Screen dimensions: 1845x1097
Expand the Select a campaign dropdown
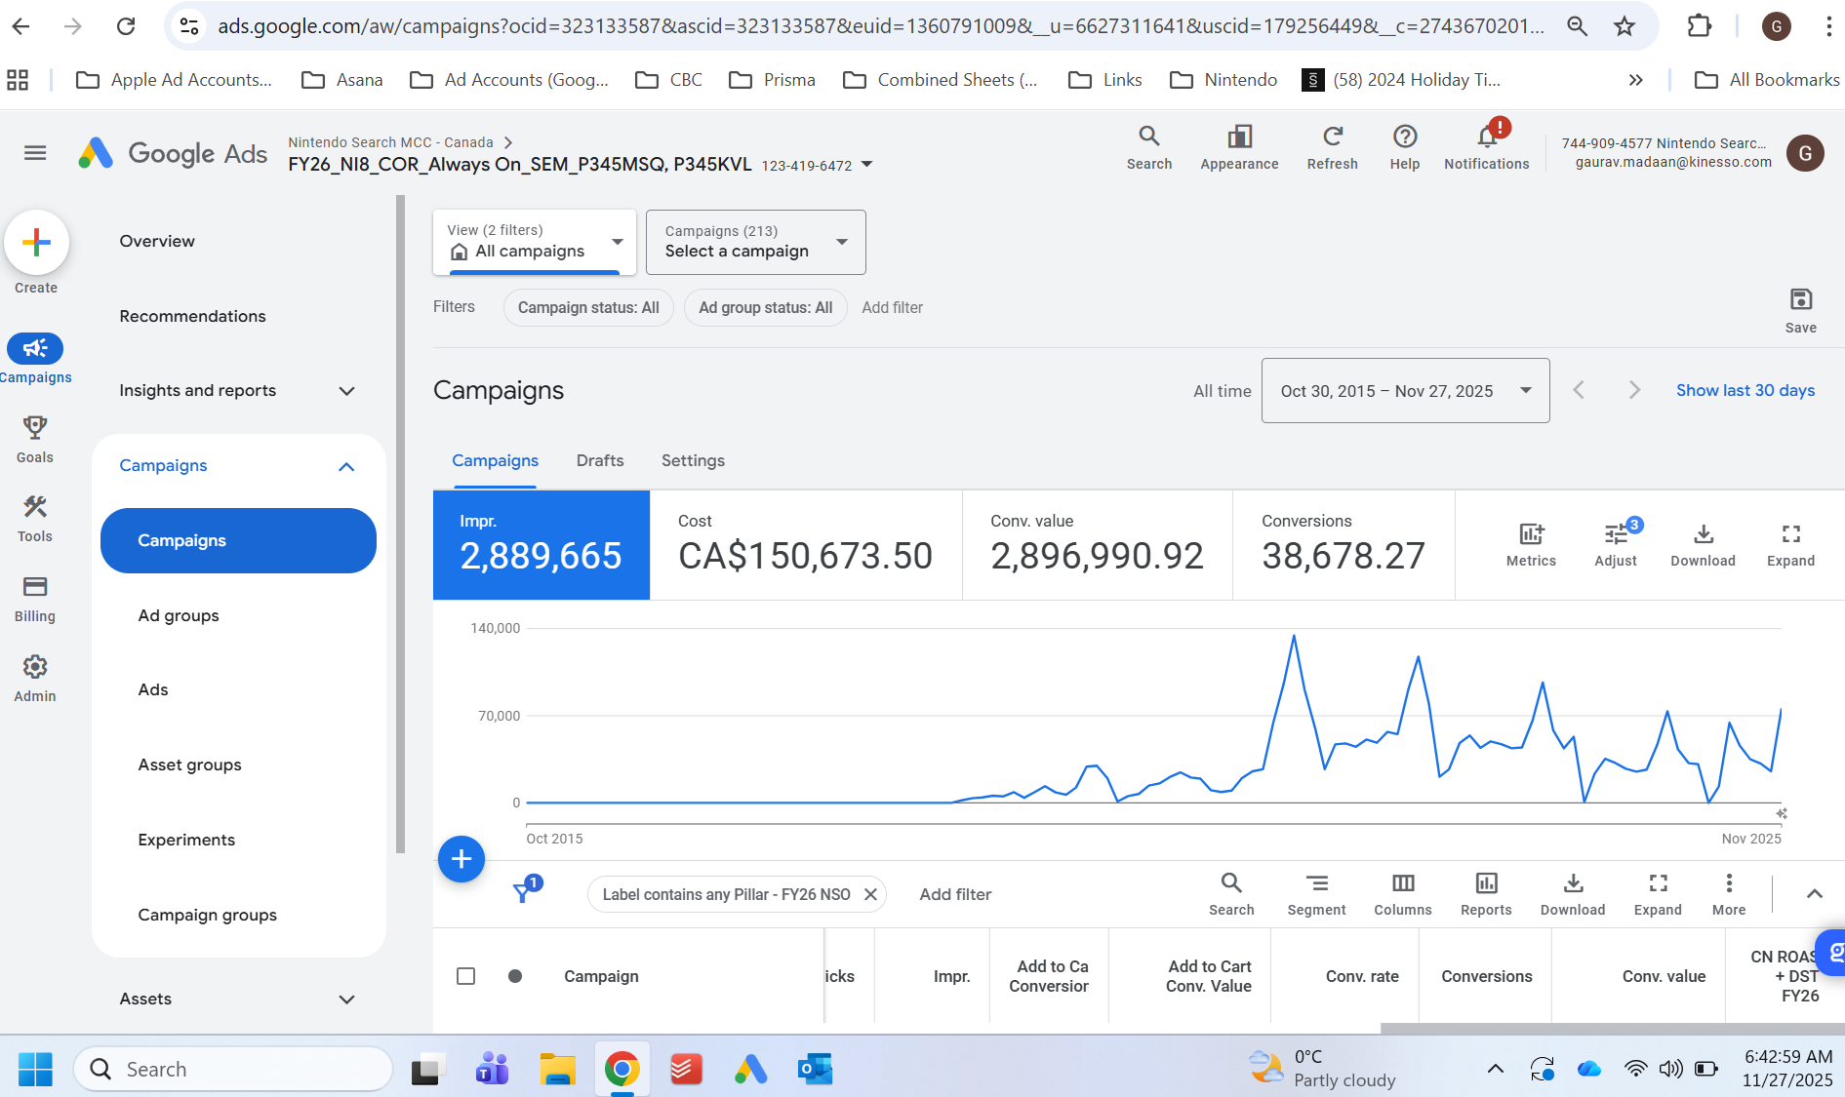tap(755, 242)
